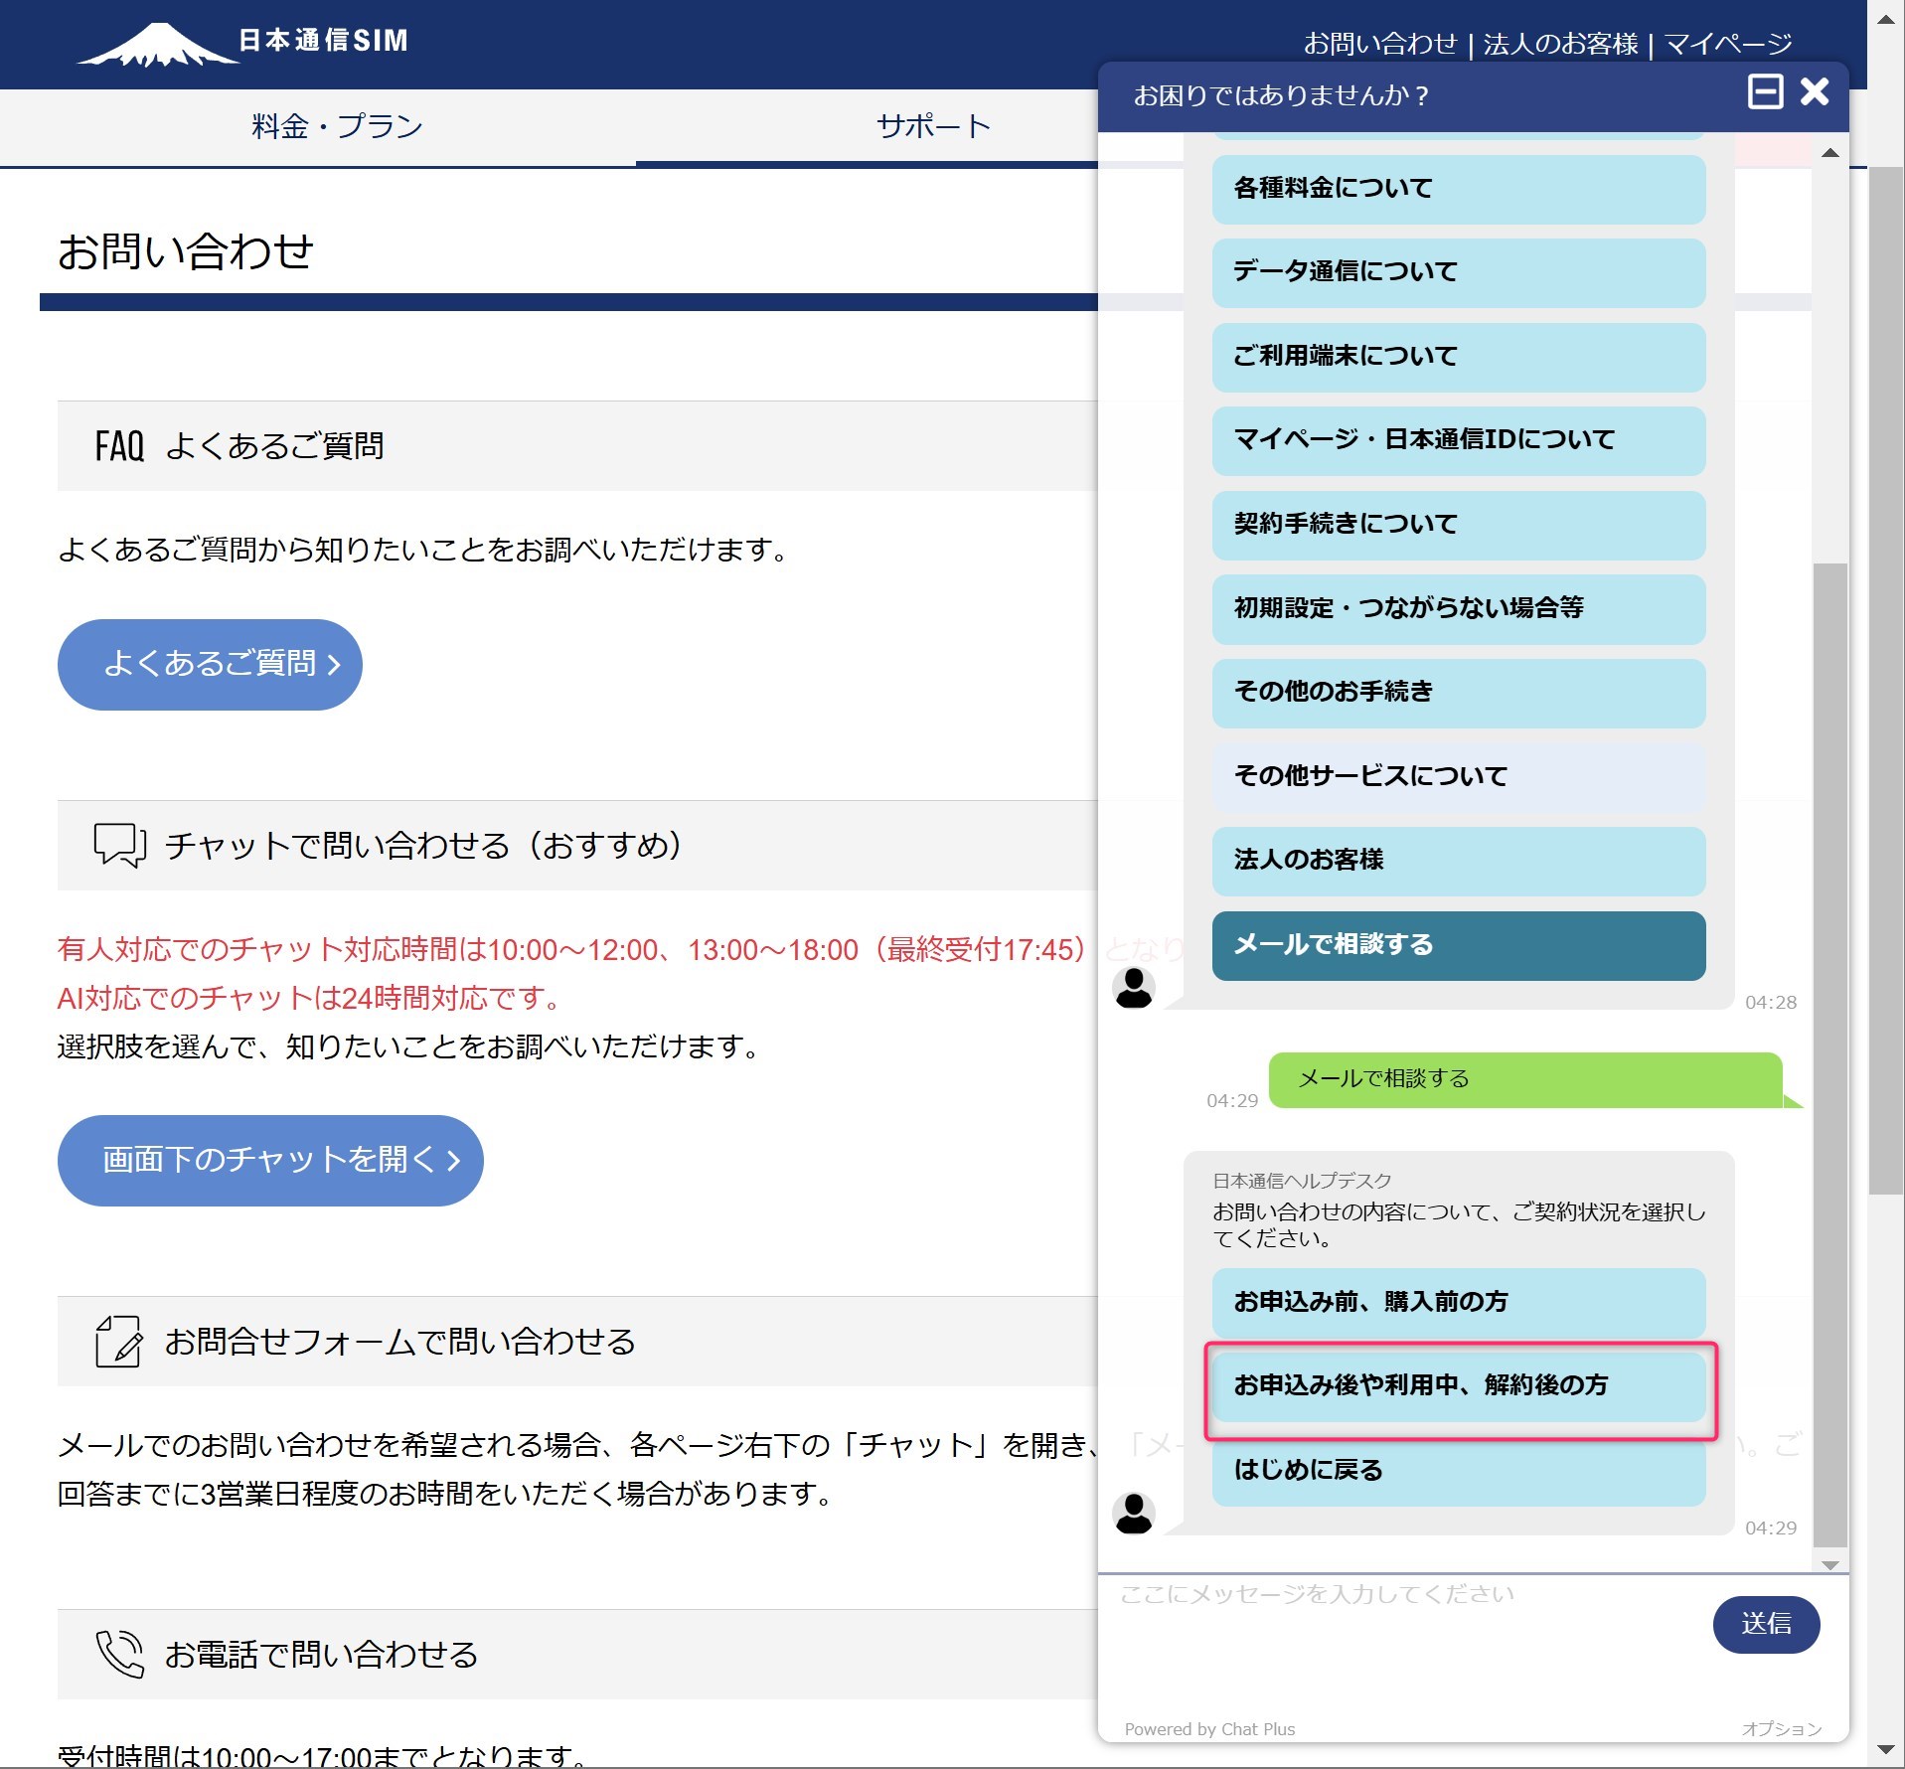
Task: Click chat scrollbar up arrow
Action: click(x=1830, y=153)
